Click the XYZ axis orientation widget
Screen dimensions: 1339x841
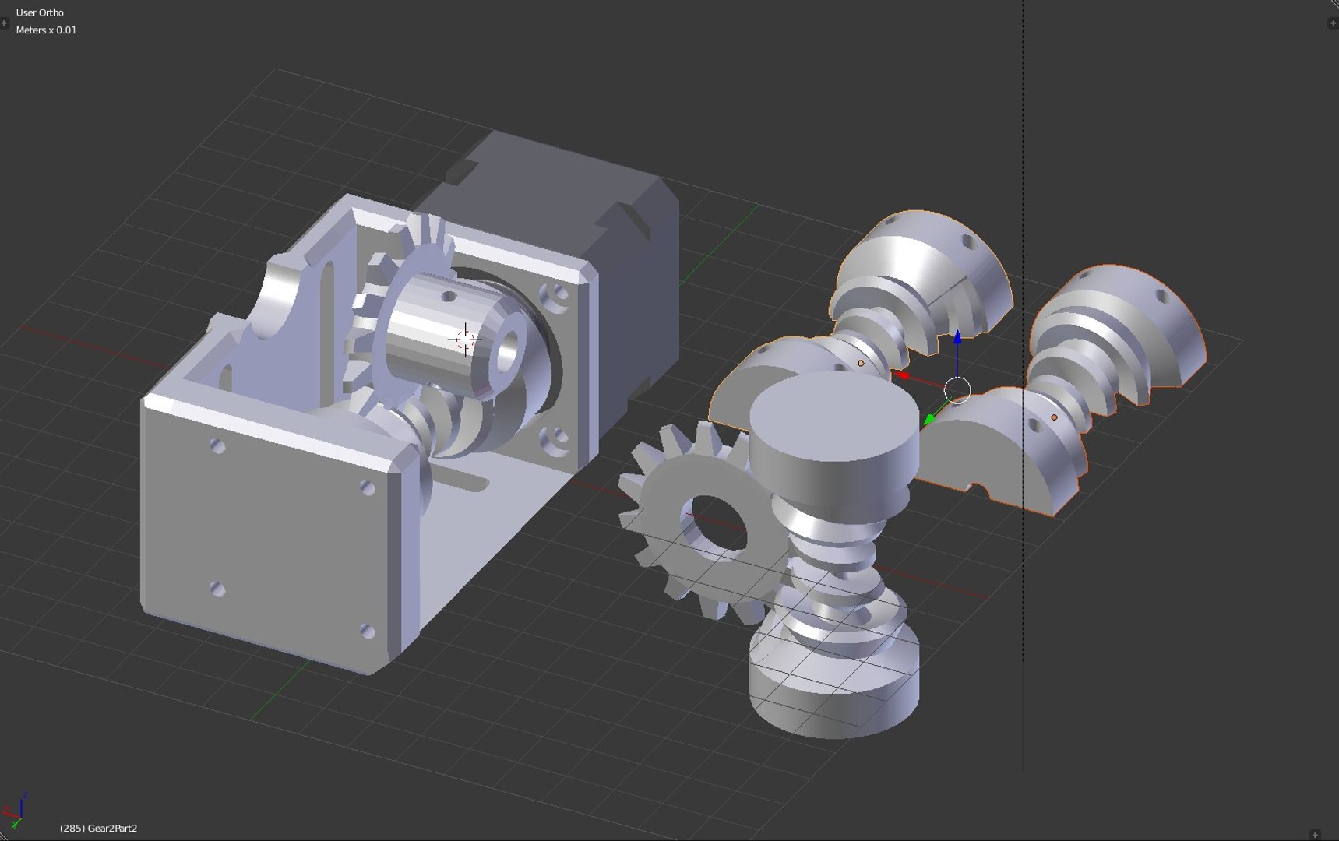(x=16, y=811)
